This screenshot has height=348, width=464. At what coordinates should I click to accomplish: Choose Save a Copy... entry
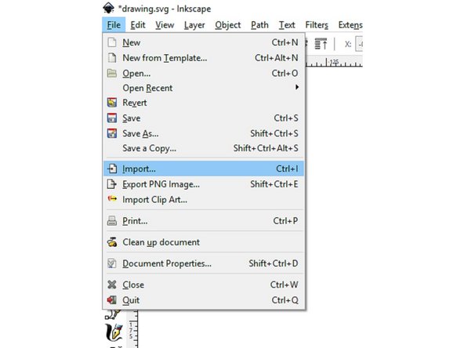pyautogui.click(x=204, y=148)
